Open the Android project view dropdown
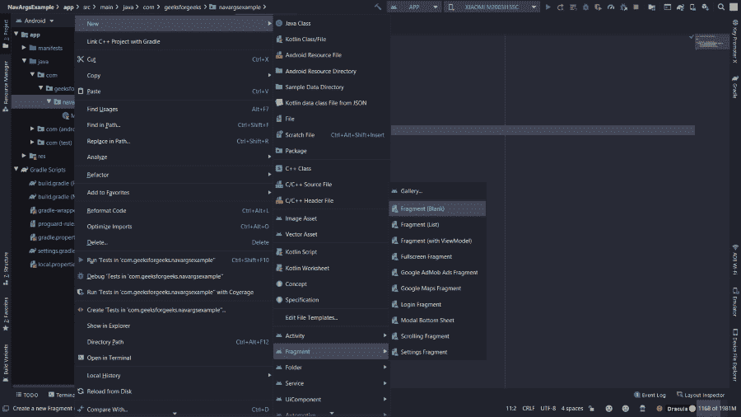Image resolution: width=741 pixels, height=417 pixels. pyautogui.click(x=39, y=21)
